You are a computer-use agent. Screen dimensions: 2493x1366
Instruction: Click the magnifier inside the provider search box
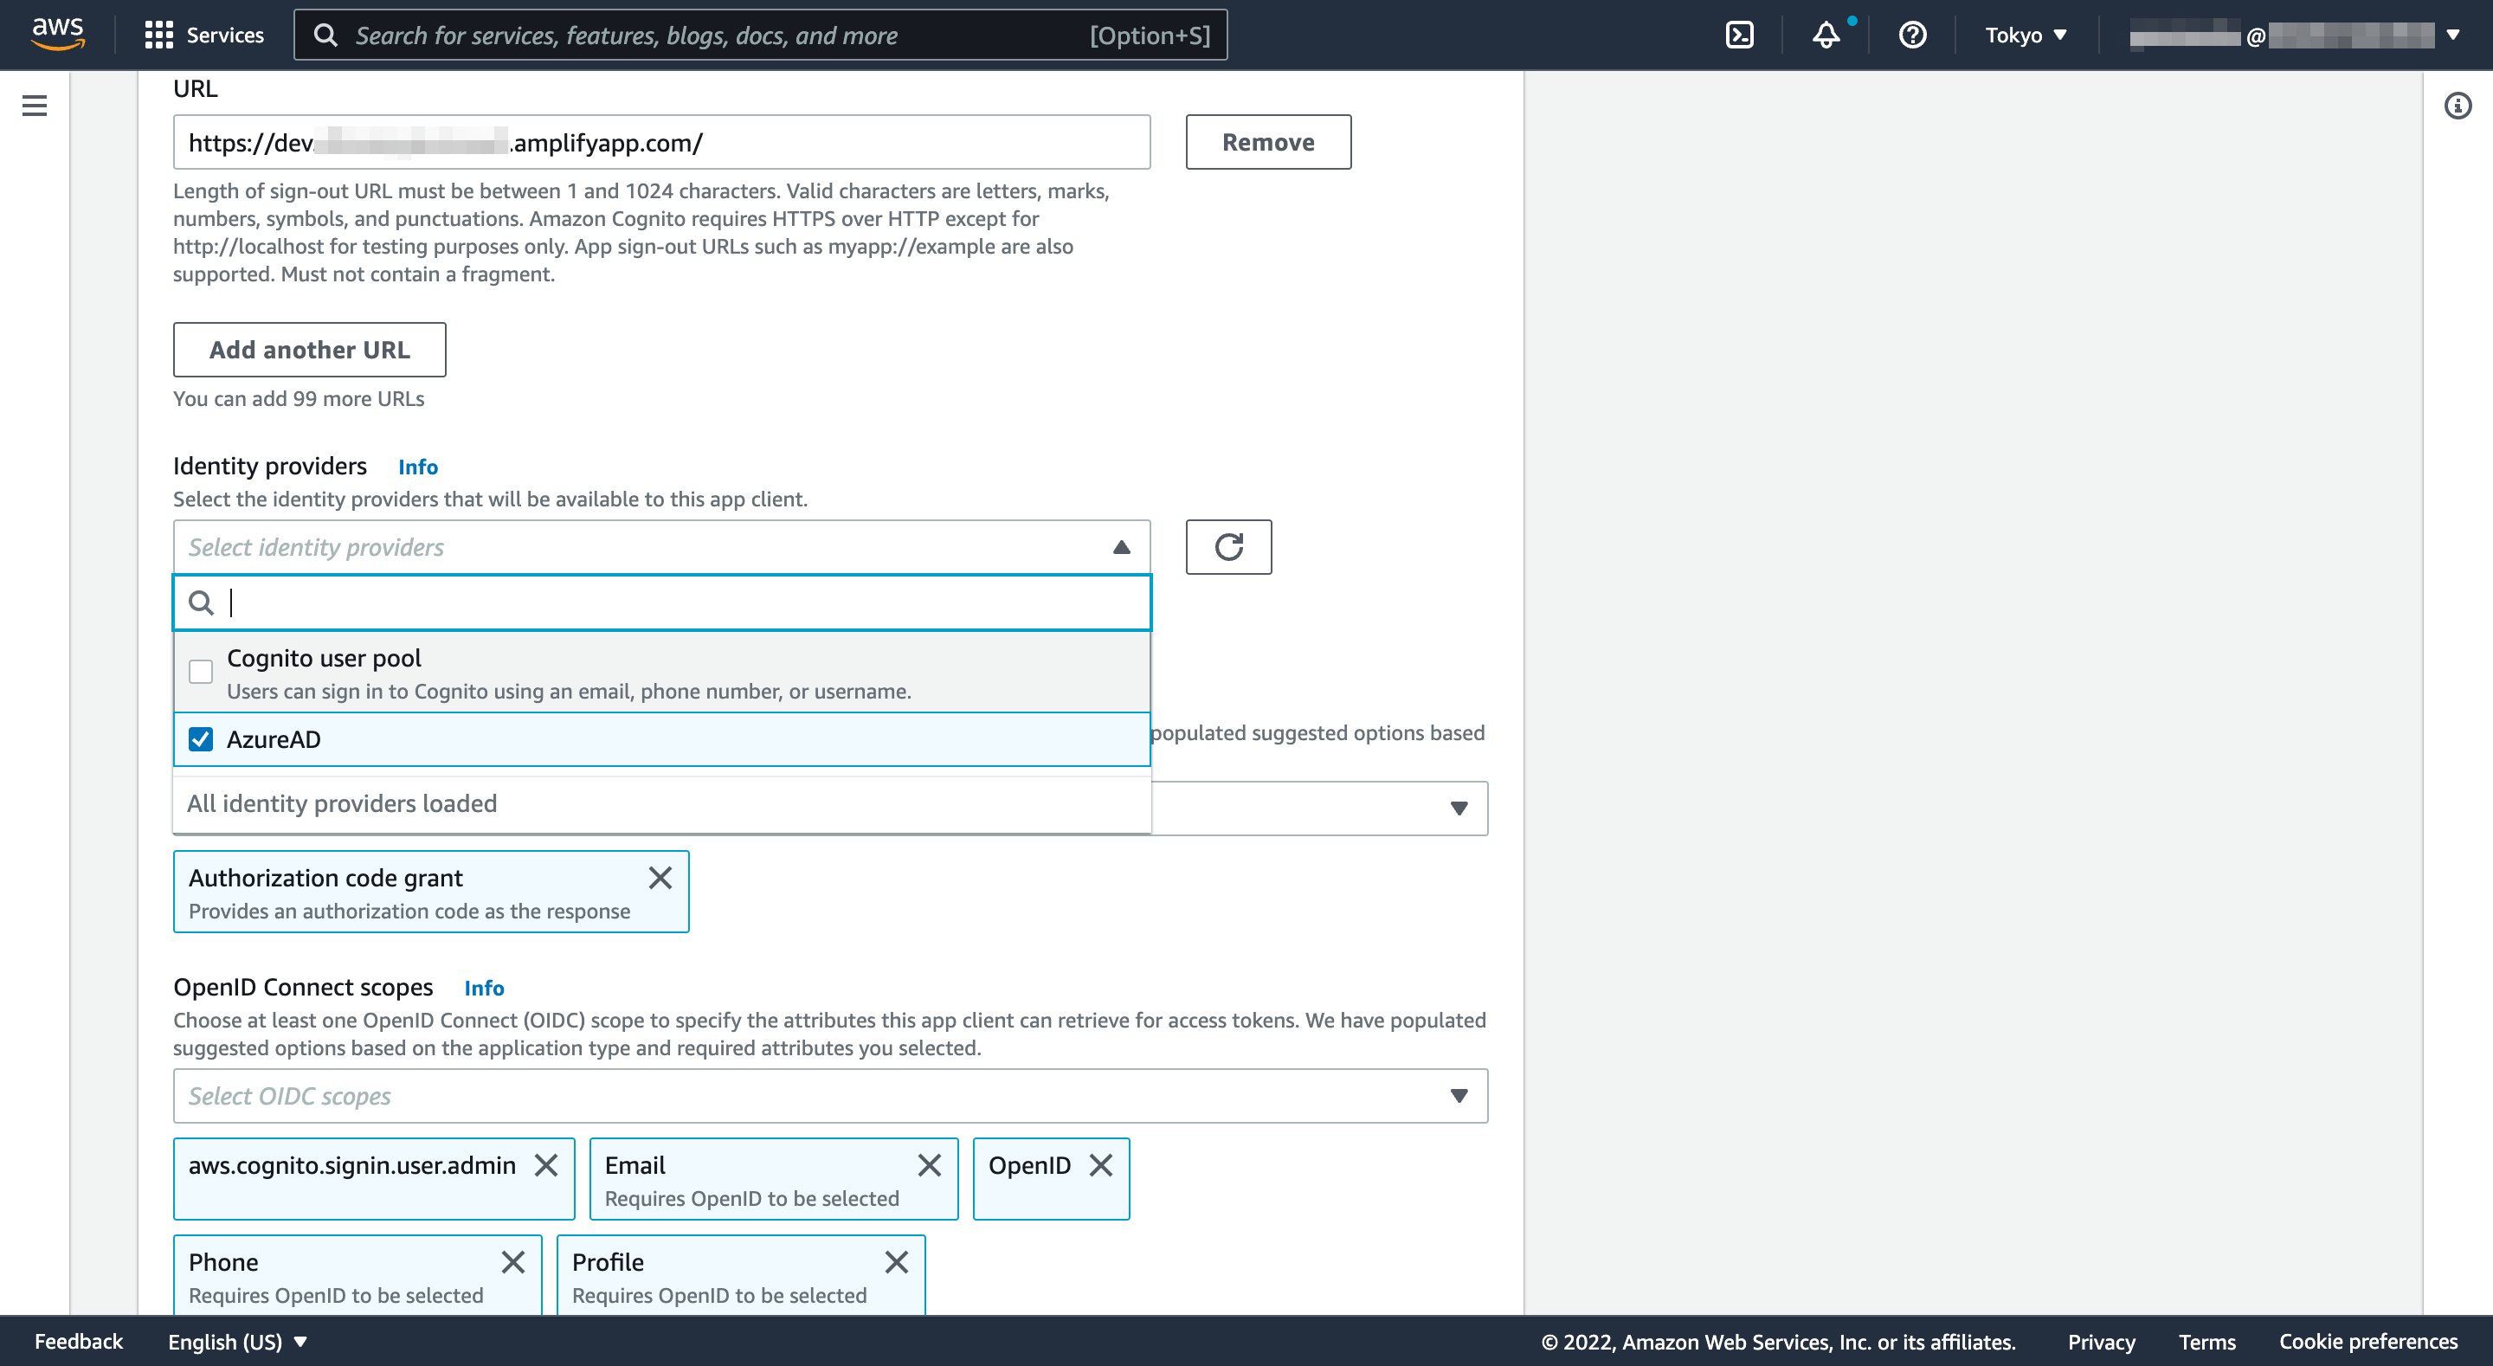[202, 602]
